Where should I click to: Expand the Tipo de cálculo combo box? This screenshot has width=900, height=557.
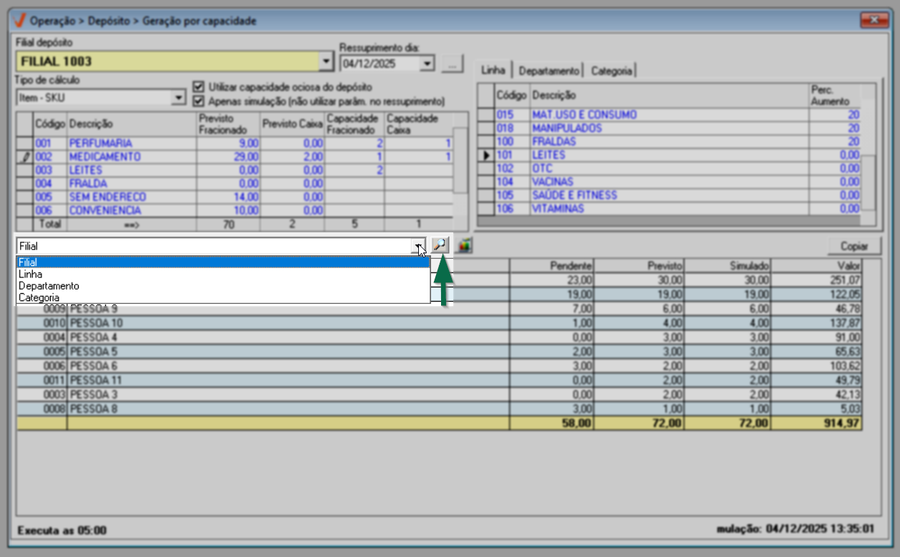coord(179,98)
